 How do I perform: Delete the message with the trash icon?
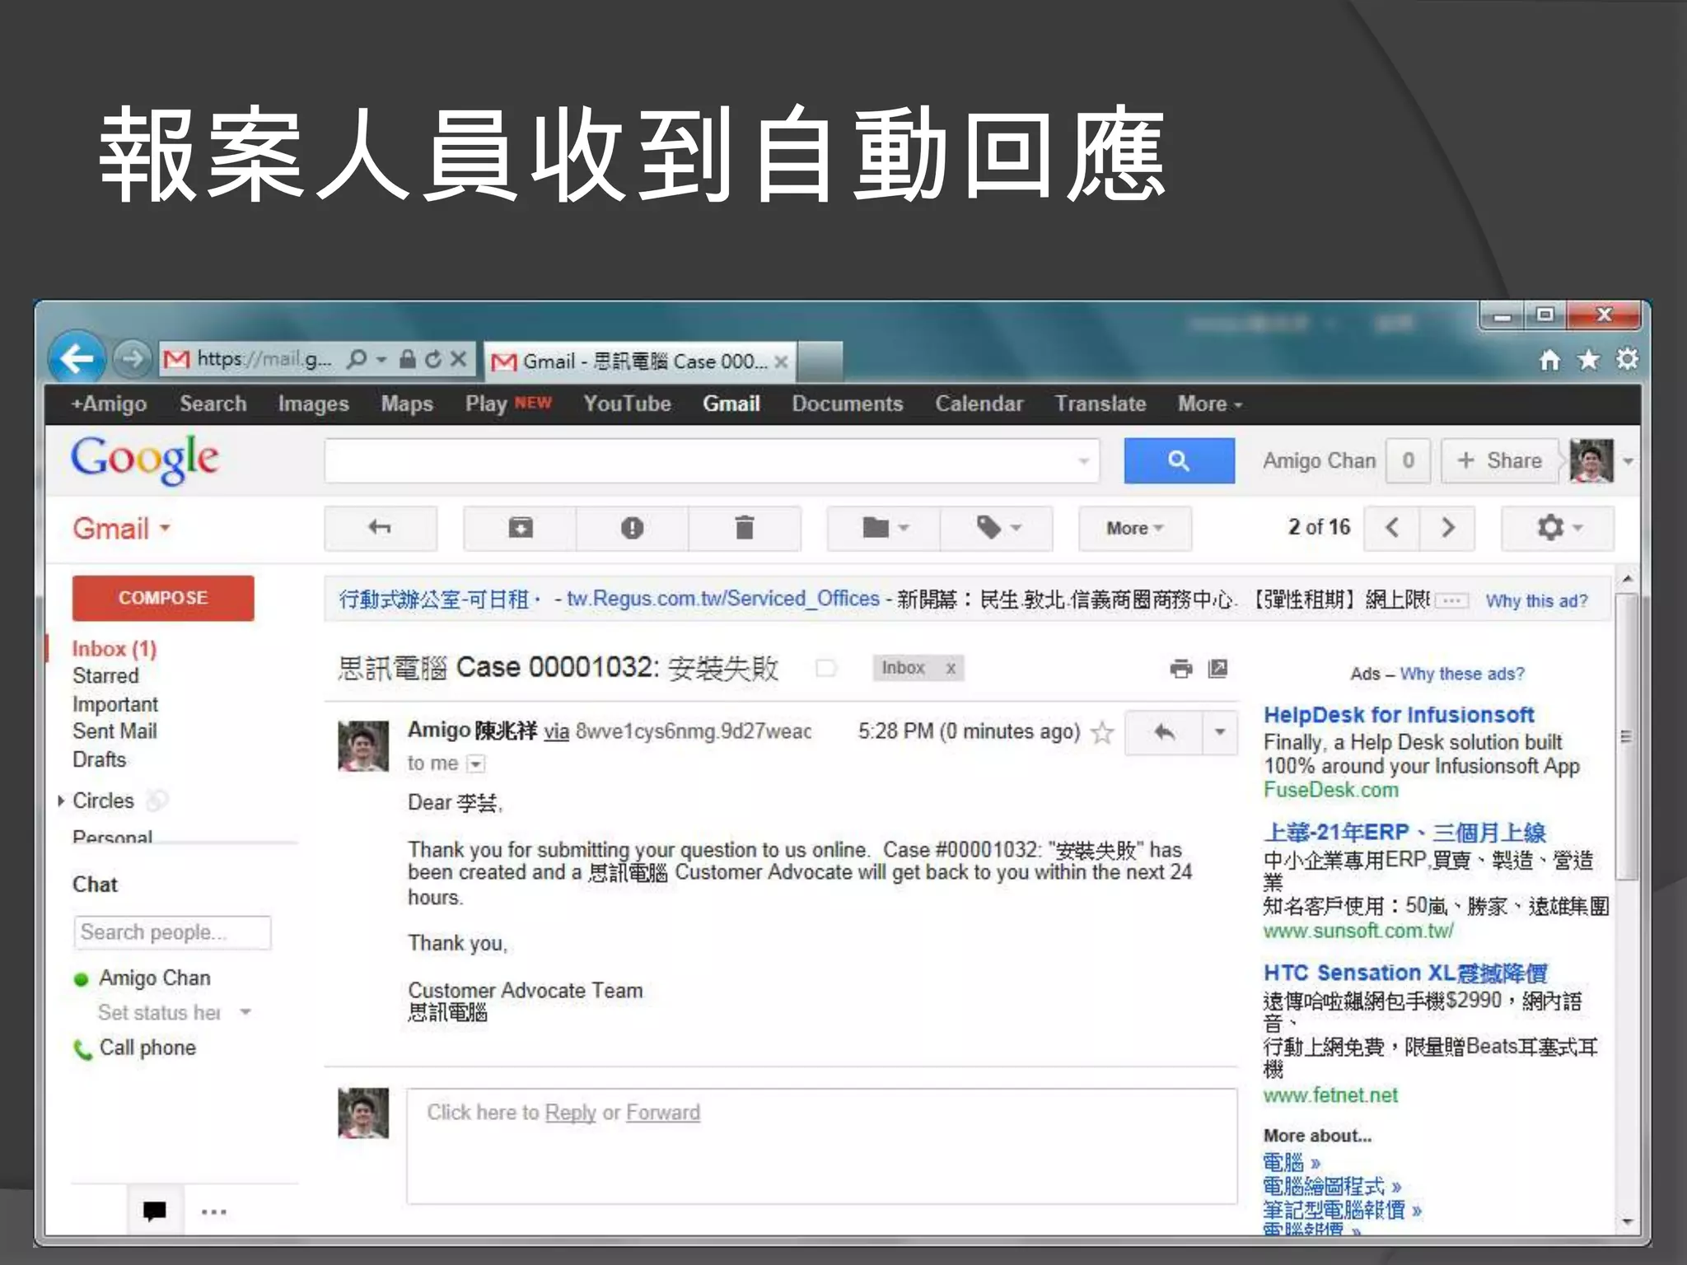(x=744, y=528)
